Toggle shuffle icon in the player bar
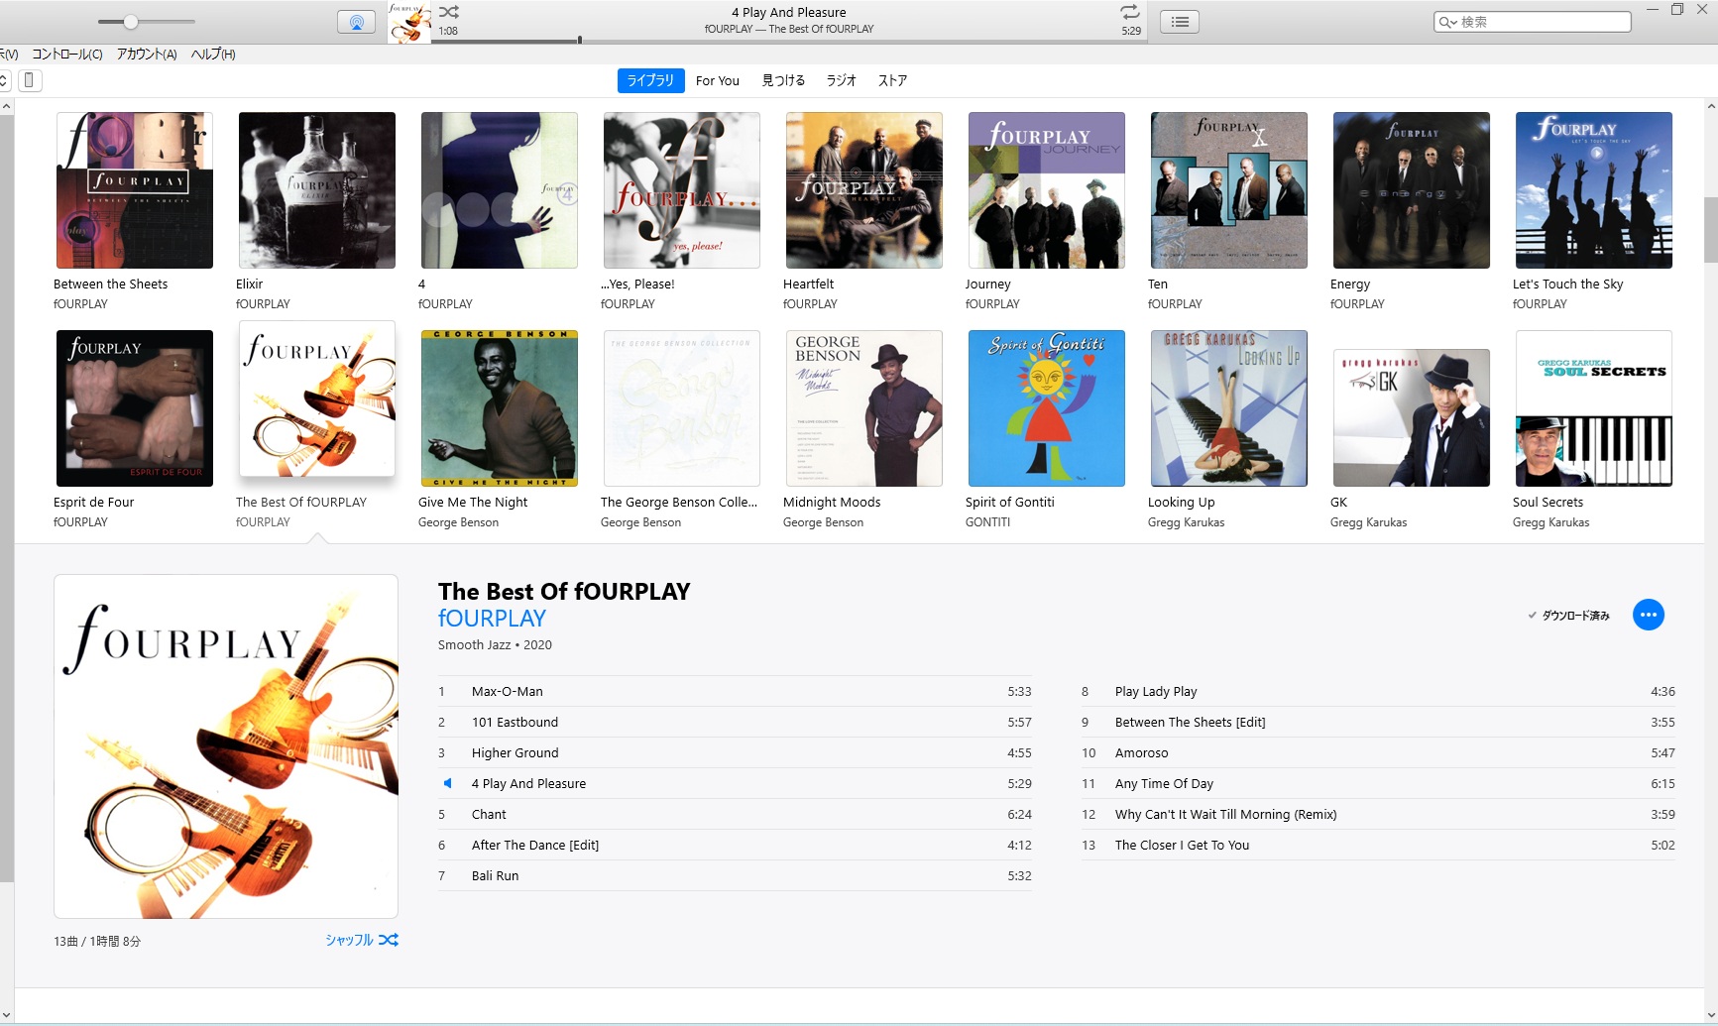This screenshot has height=1026, width=1718. coord(449,12)
